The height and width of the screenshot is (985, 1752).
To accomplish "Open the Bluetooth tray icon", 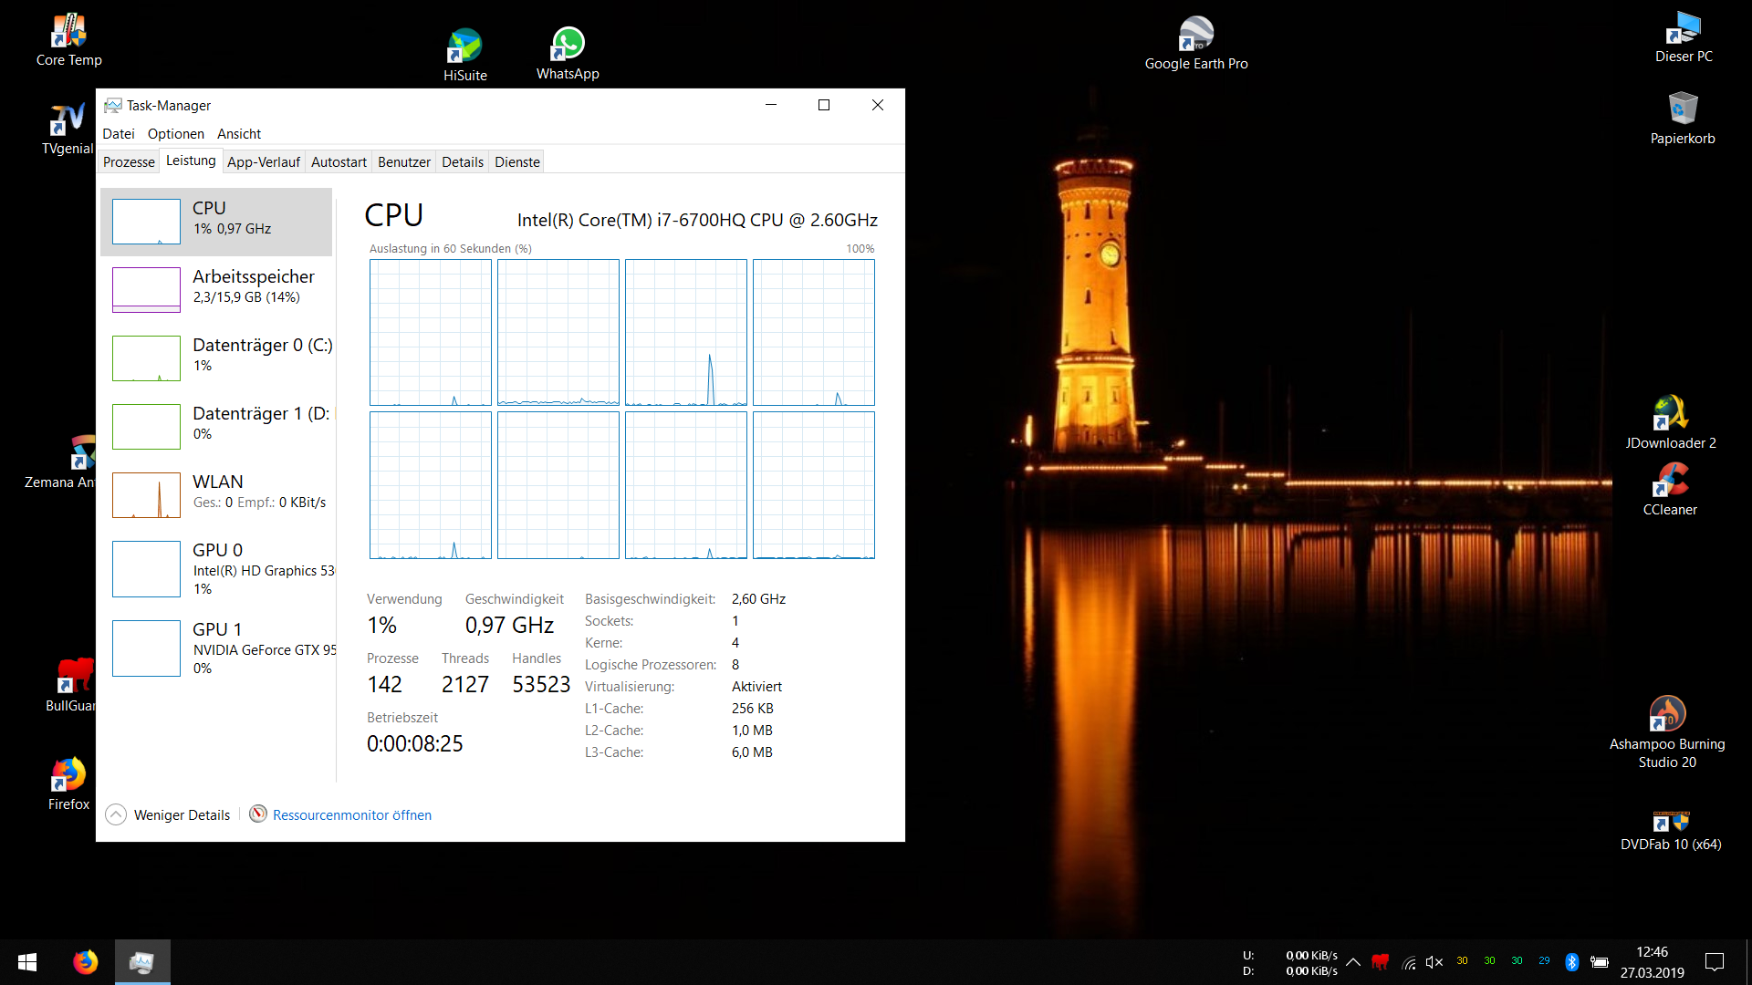I will pyautogui.click(x=1572, y=962).
